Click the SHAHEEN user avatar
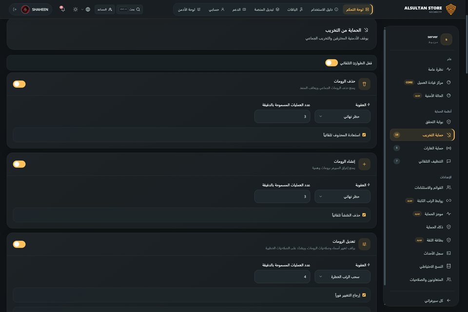 click(25, 10)
